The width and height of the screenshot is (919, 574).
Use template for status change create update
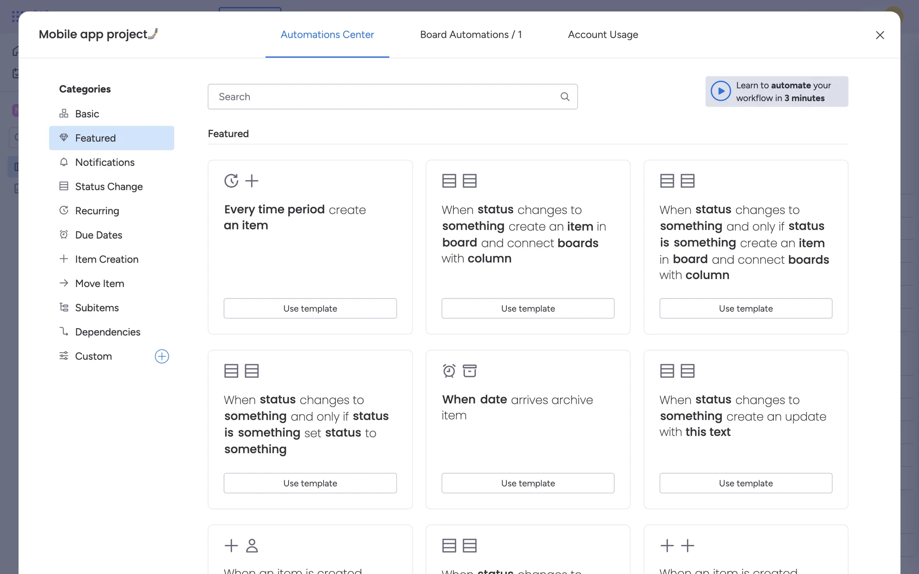[x=745, y=483]
